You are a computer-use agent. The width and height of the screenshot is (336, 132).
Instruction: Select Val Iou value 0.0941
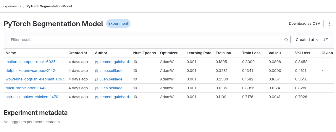click(274, 97)
